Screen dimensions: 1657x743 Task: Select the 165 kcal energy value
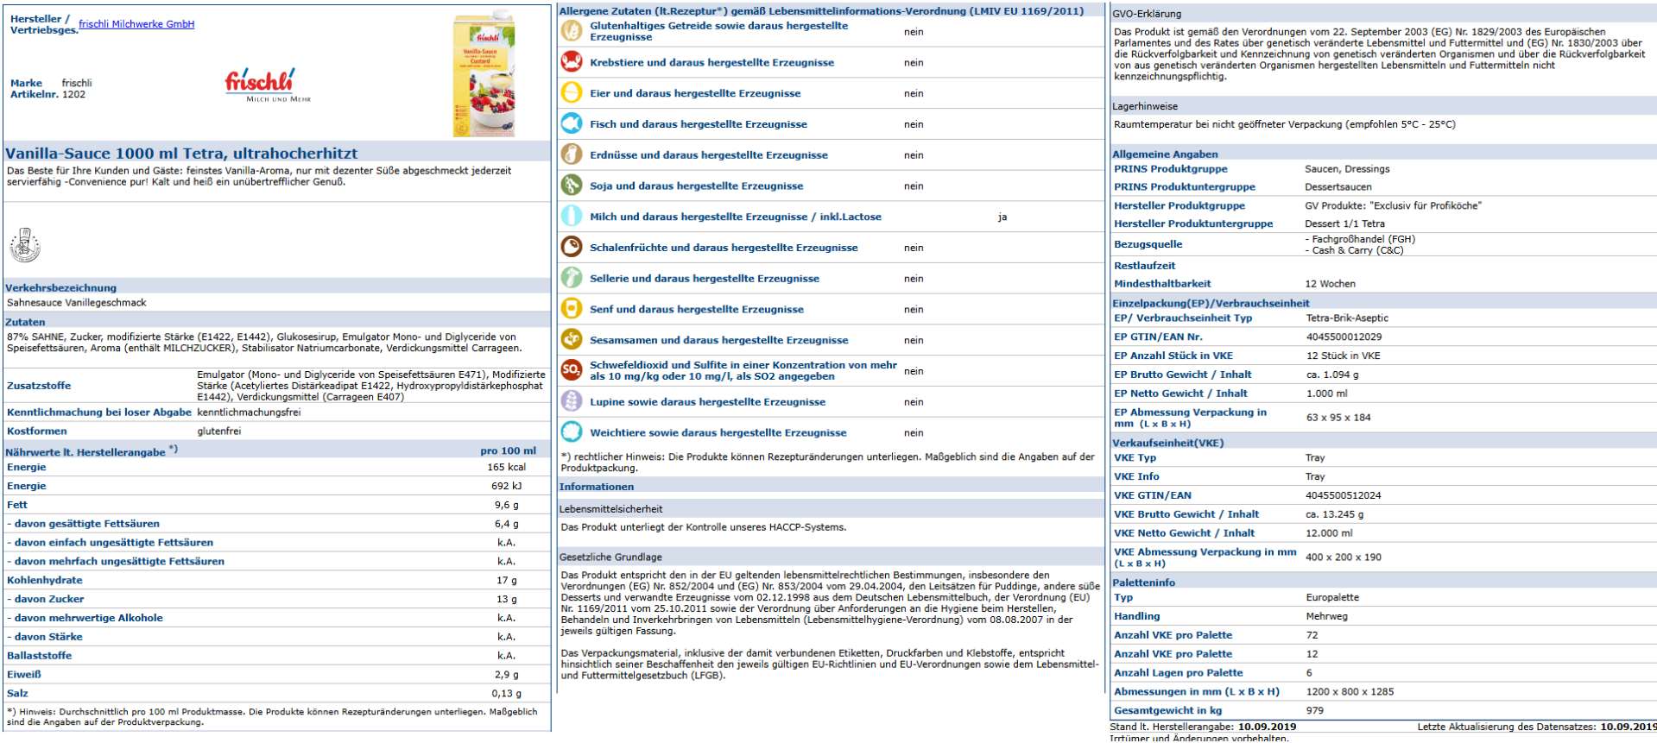click(x=506, y=468)
